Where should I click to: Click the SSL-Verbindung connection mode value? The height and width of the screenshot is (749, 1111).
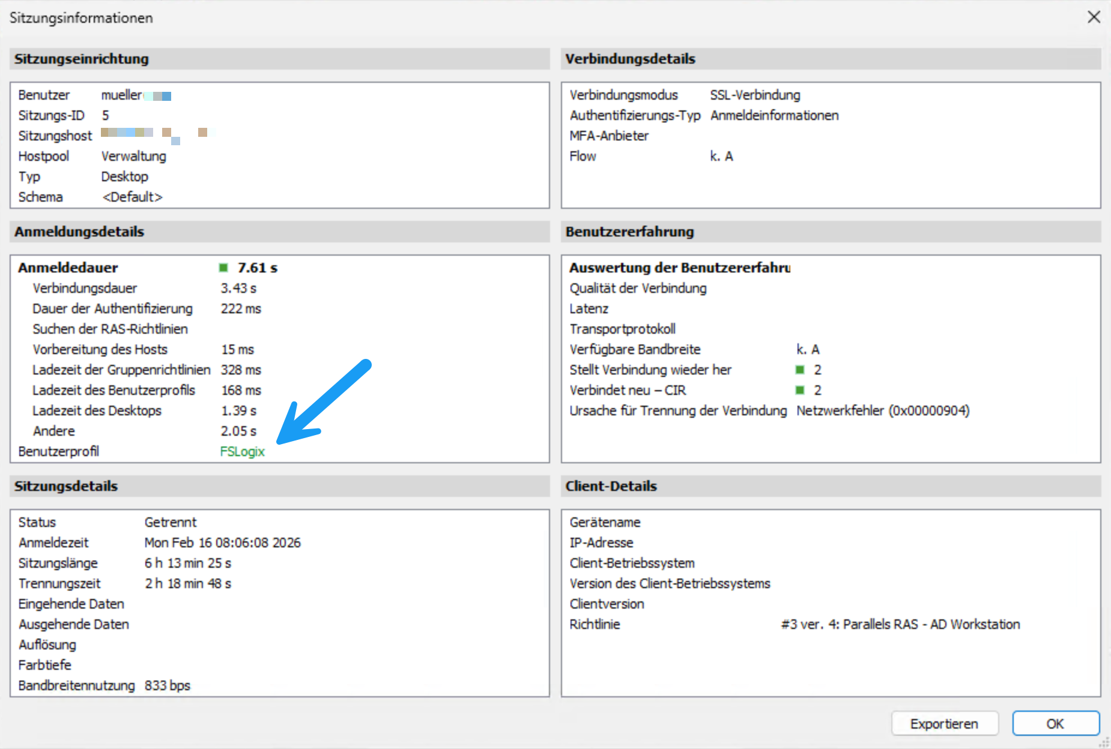pyautogui.click(x=755, y=95)
